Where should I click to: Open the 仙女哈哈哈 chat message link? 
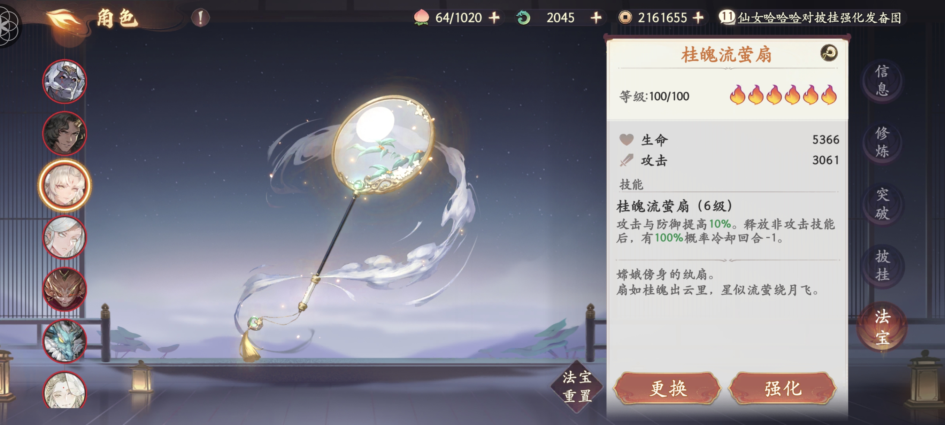tap(769, 18)
